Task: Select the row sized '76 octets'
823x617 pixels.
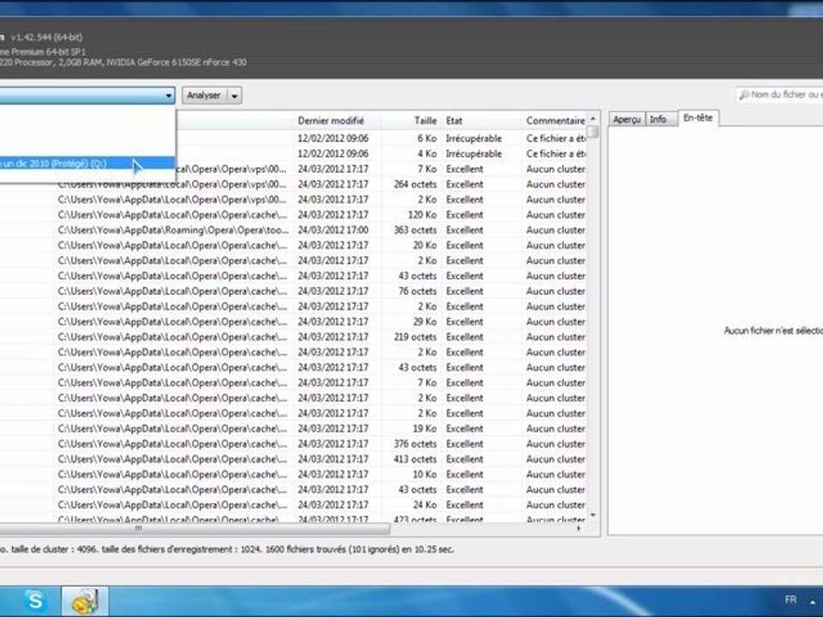Action: pyautogui.click(x=293, y=291)
